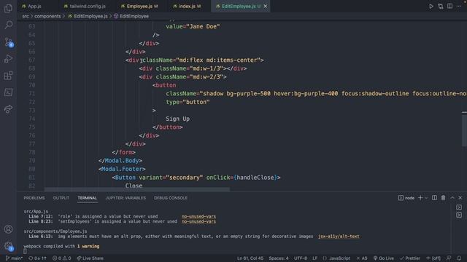467x262 pixels.
Task: Click the AS status bar item
Action: [x=362, y=258]
